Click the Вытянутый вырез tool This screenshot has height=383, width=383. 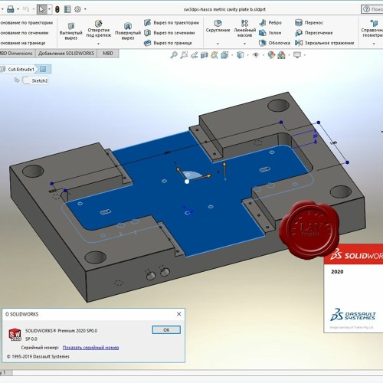(x=70, y=31)
